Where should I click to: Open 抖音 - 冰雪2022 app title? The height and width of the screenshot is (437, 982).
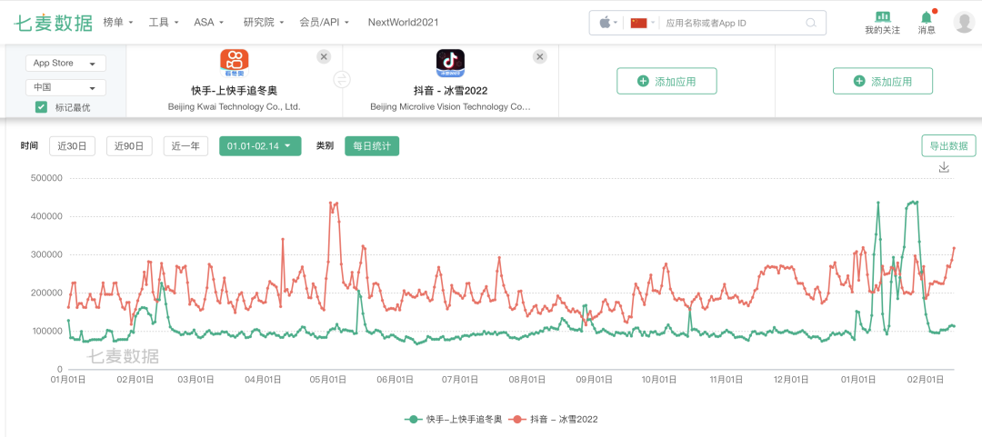[450, 91]
